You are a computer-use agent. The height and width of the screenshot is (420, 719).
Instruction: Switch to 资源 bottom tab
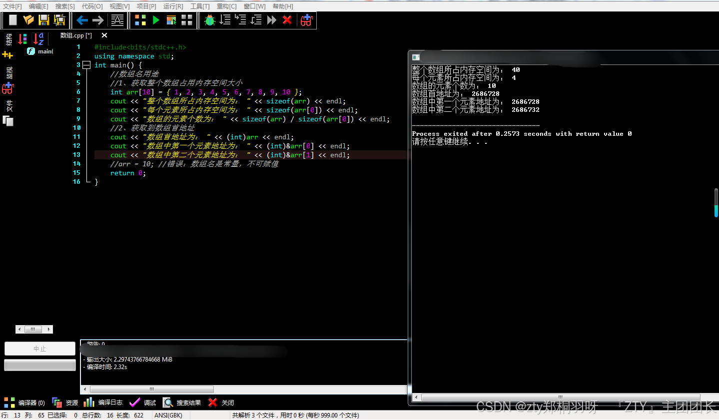[x=65, y=403]
